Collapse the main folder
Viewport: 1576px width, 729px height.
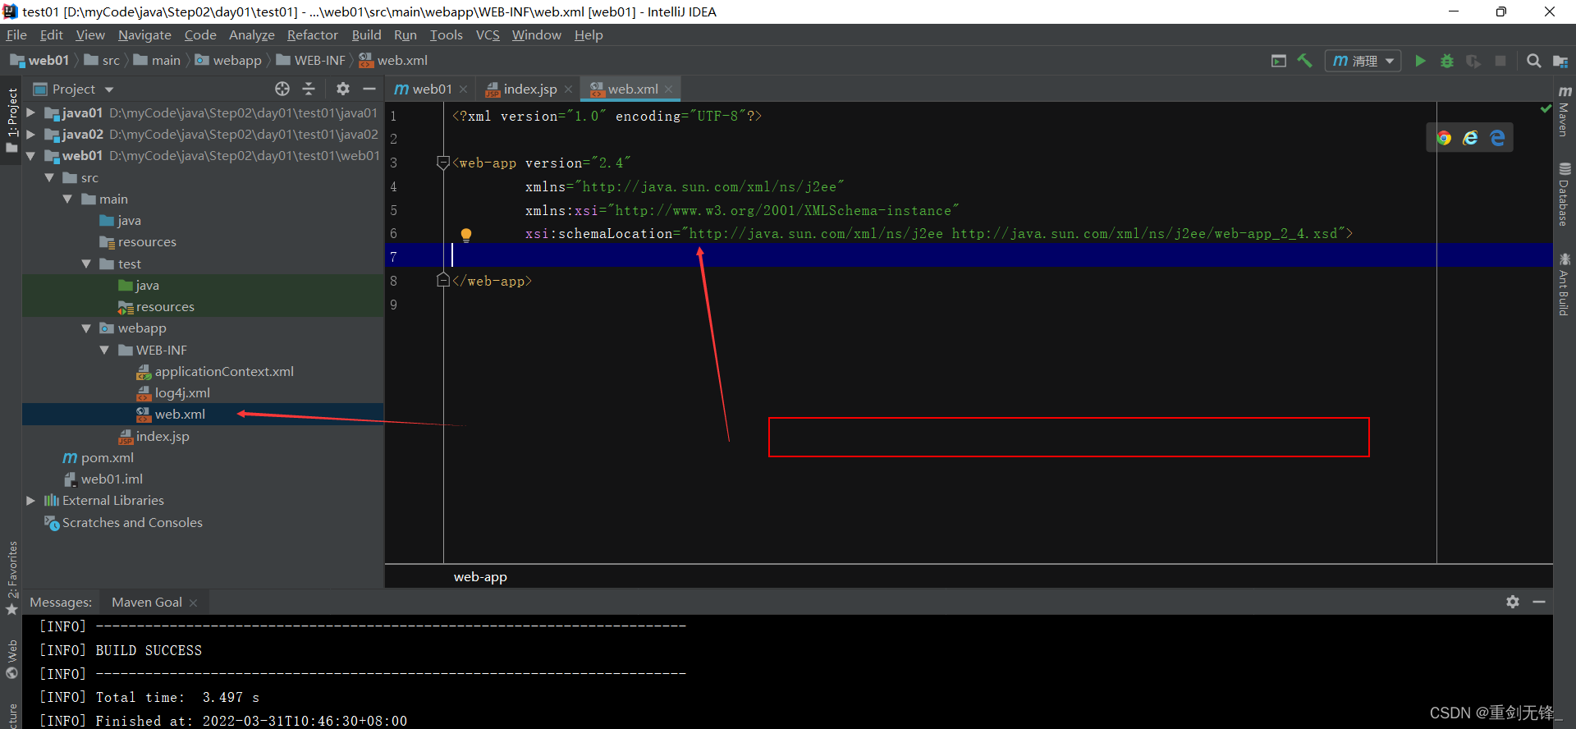(x=67, y=199)
